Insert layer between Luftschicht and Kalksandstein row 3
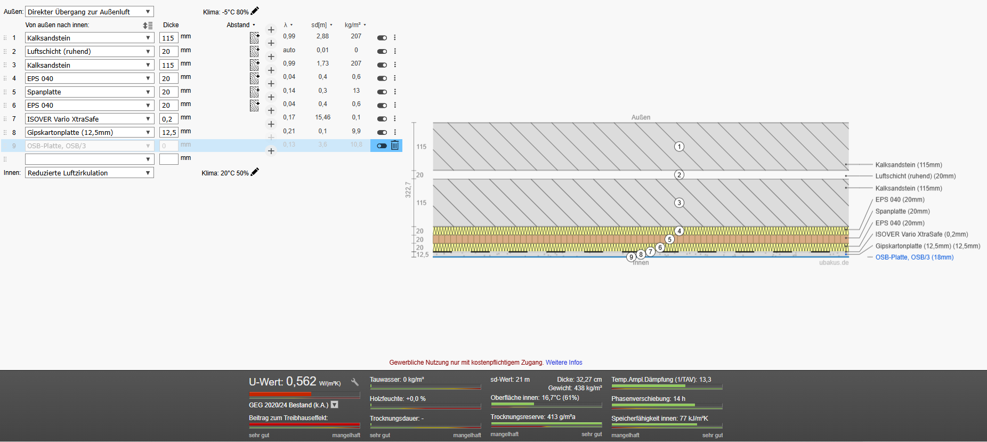 271,57
